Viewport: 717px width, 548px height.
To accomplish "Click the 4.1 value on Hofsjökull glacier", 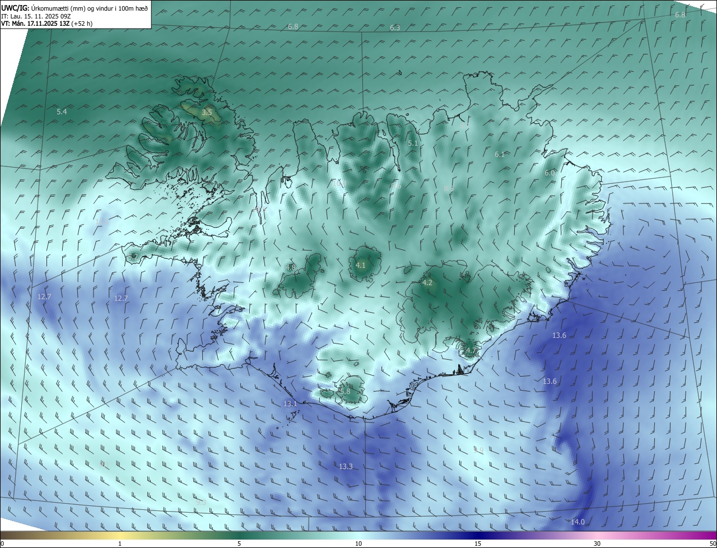I will tap(361, 266).
